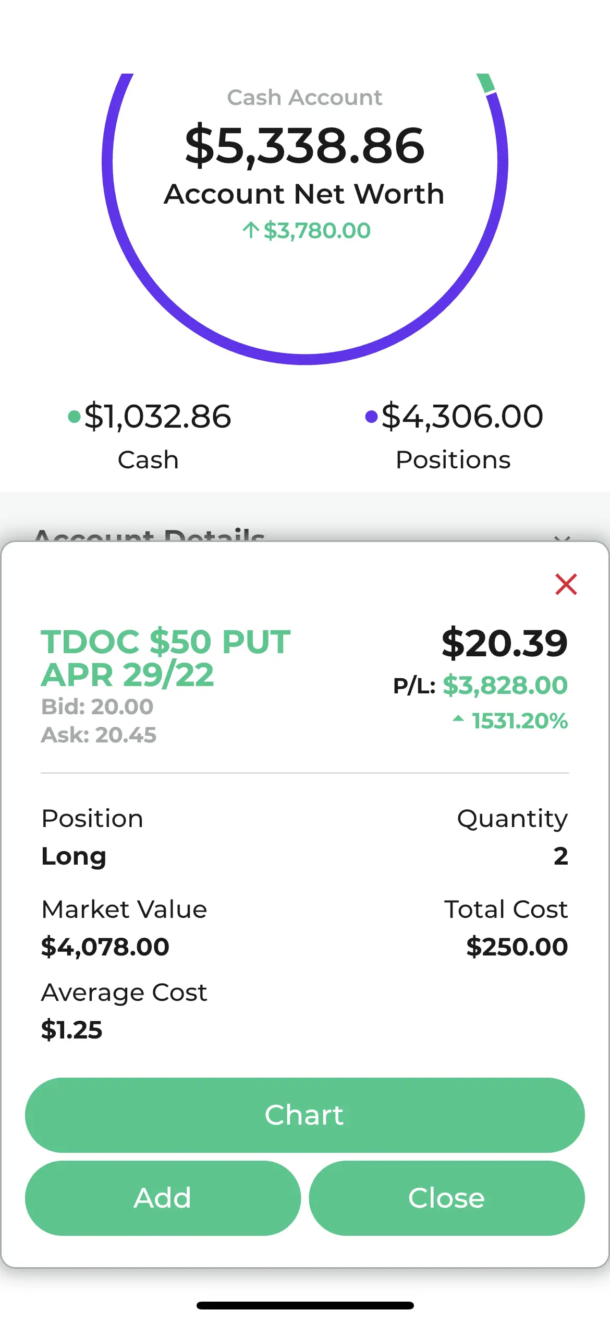Tap the purple Positions legend dot

pyautogui.click(x=371, y=417)
